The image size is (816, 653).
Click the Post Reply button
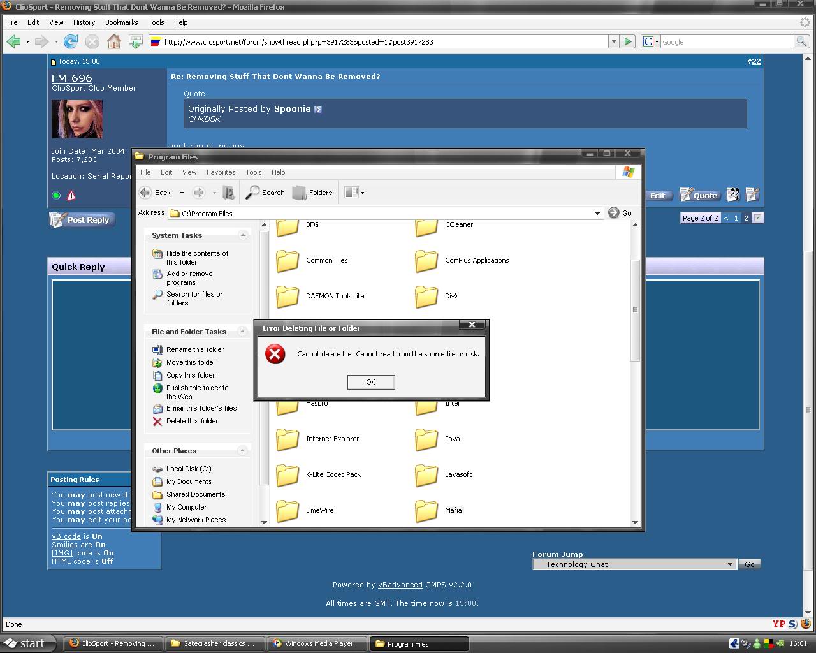(x=82, y=220)
